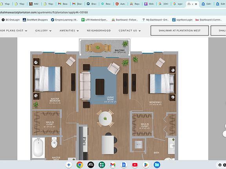Expand the Floor Plans East menu
The image size is (226, 169).
click(x=14, y=31)
